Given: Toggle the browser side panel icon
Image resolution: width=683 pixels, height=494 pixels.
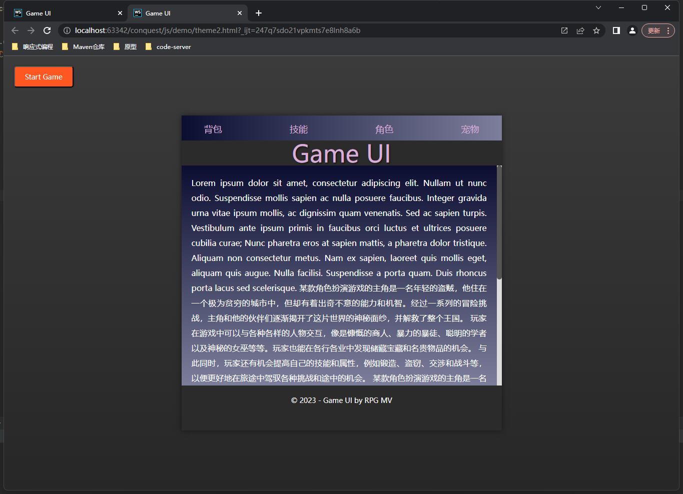Looking at the screenshot, I should pyautogui.click(x=616, y=30).
